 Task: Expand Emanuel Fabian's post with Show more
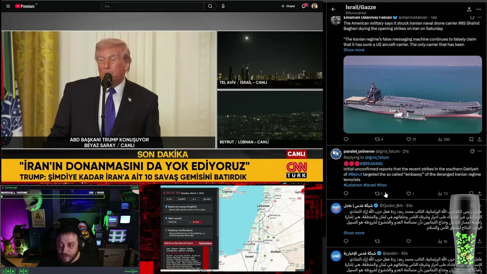(x=354, y=50)
